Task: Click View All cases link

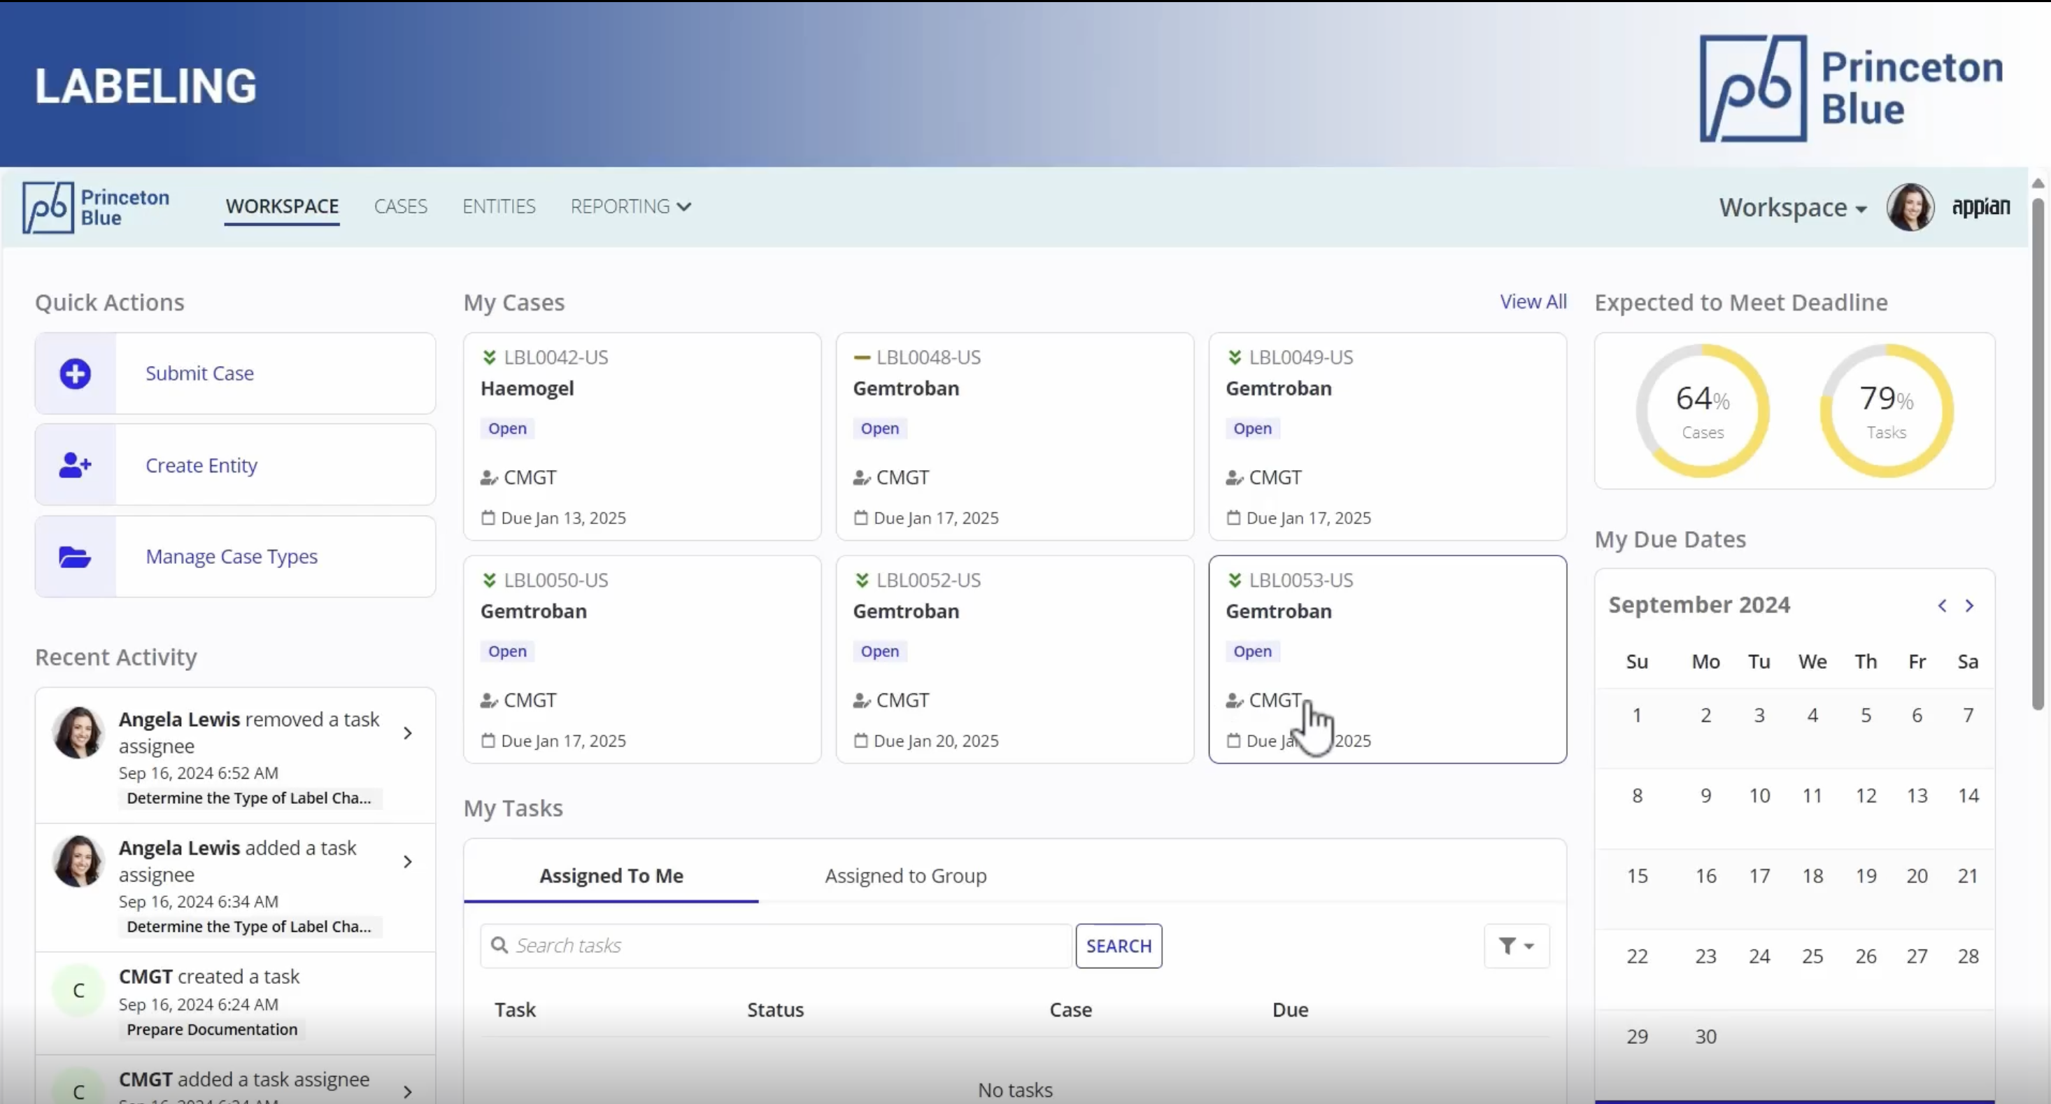Action: click(1533, 302)
